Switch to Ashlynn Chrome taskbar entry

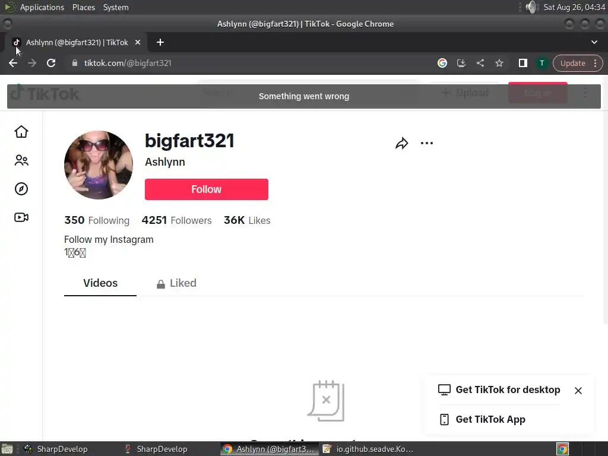point(269,449)
